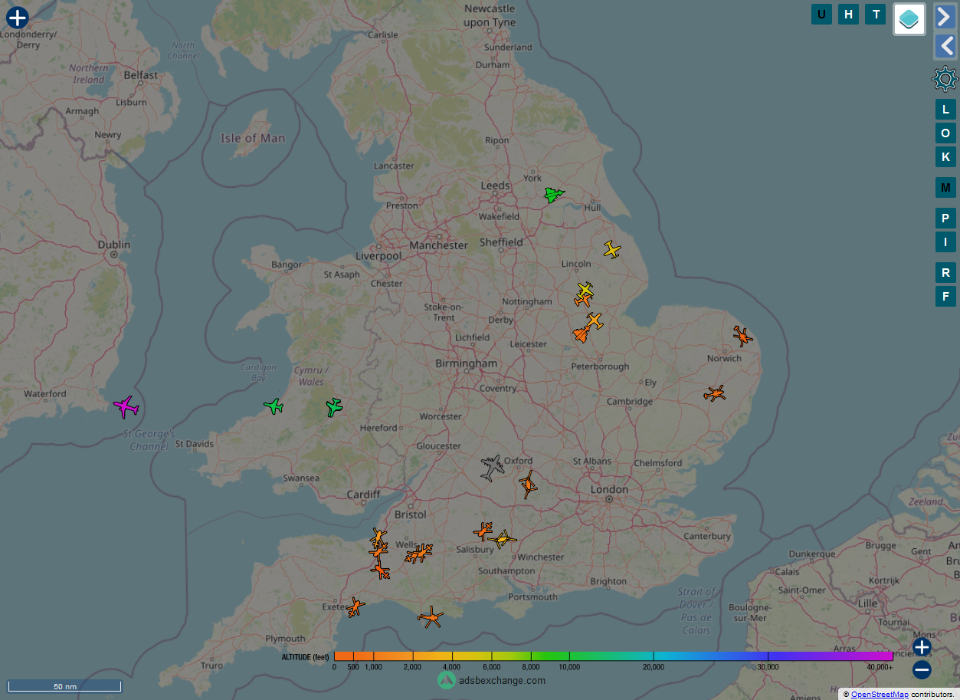Click the top-left plus button
960x700 pixels.
click(17, 18)
